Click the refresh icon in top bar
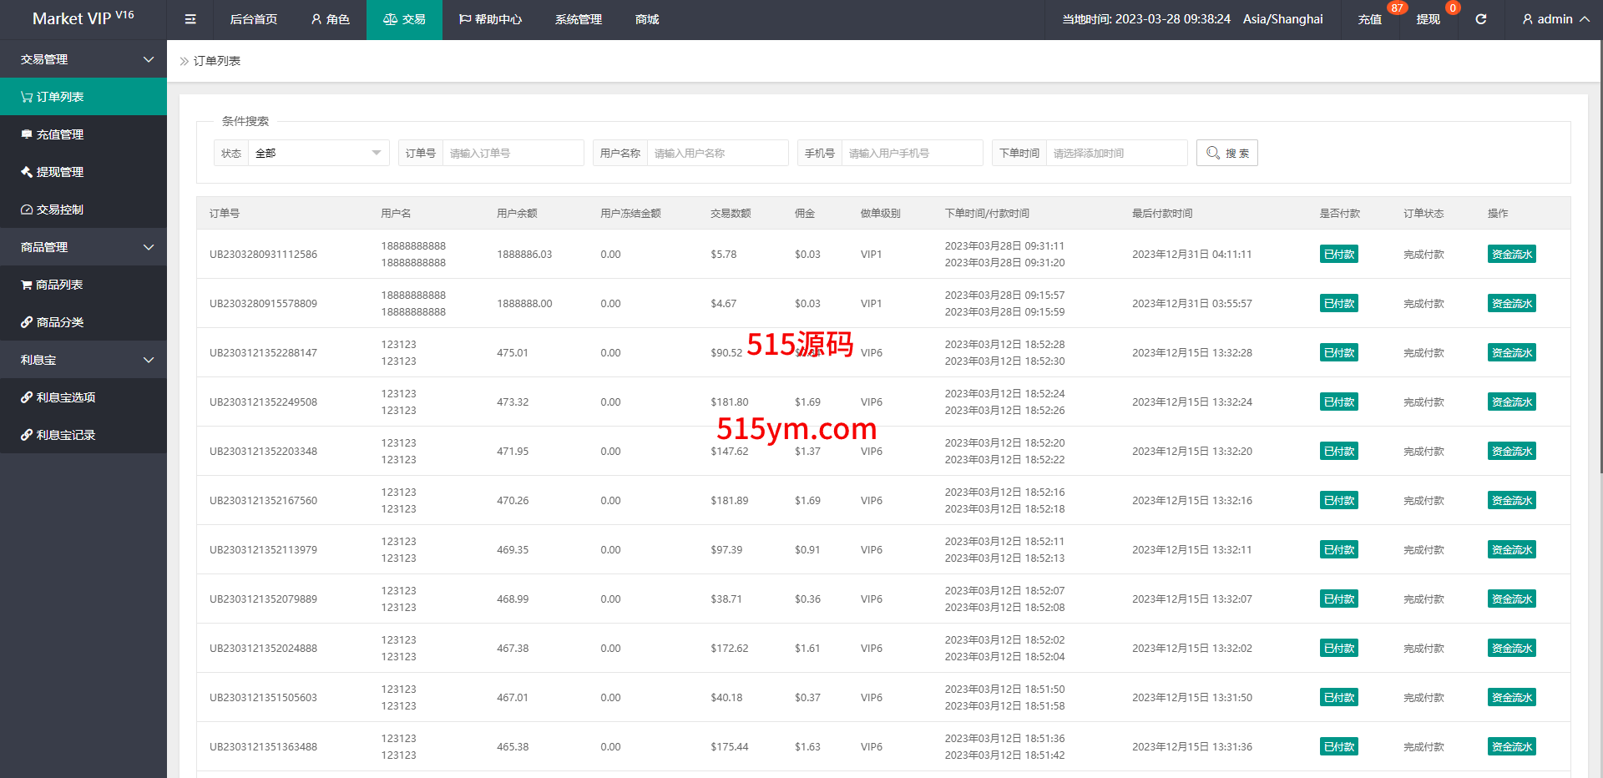This screenshot has width=1603, height=778. 1480,19
